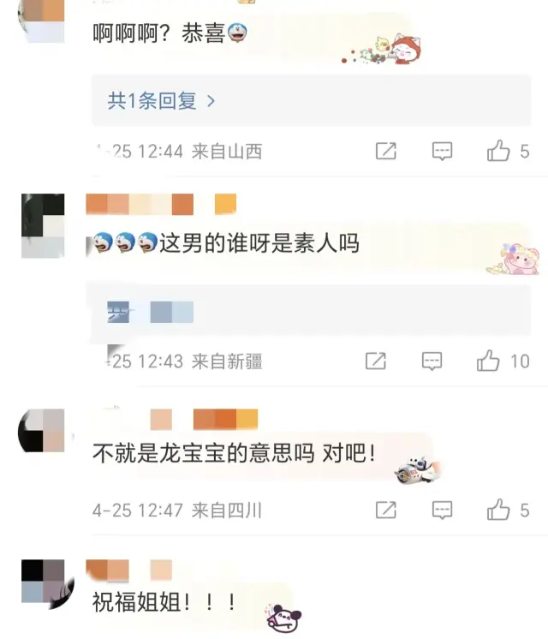This screenshot has width=548, height=639.
Task: Open reply box for the 新疆 comment
Action: pyautogui.click(x=432, y=361)
